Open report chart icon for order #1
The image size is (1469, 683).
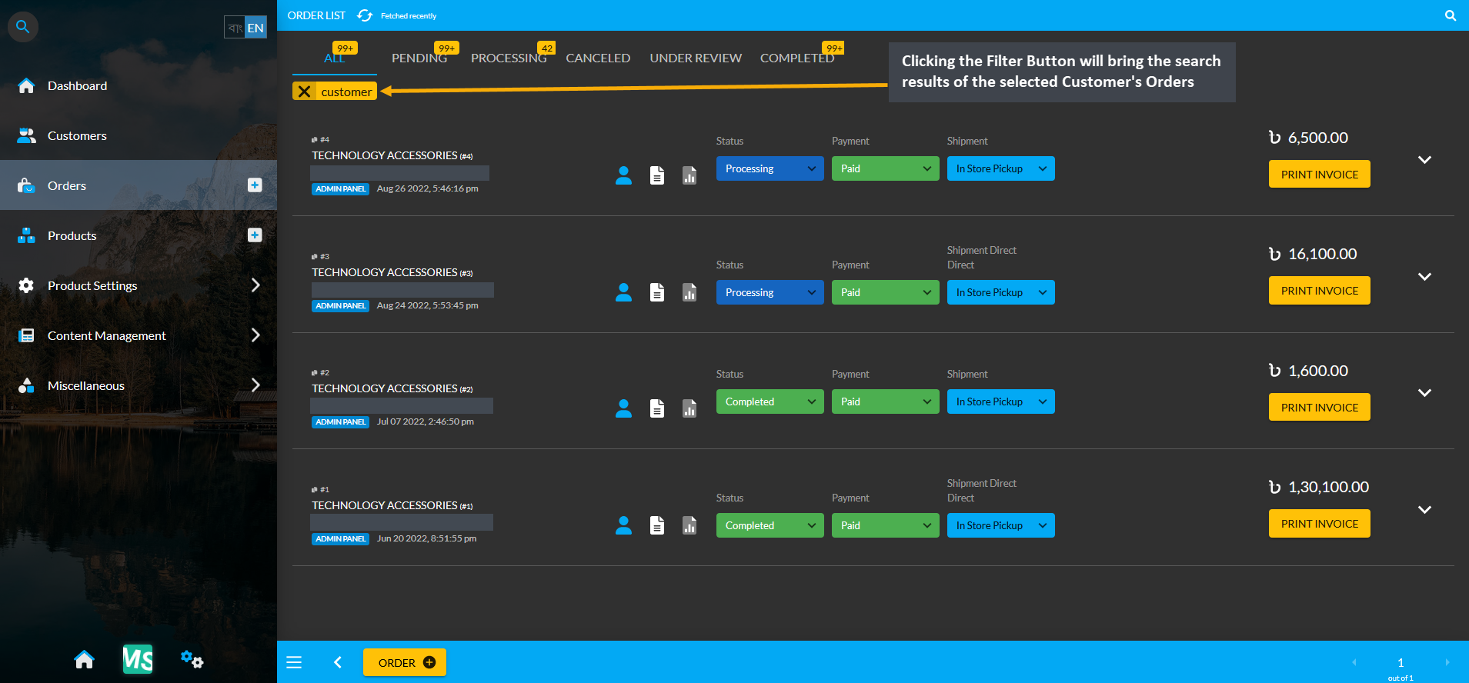click(689, 525)
